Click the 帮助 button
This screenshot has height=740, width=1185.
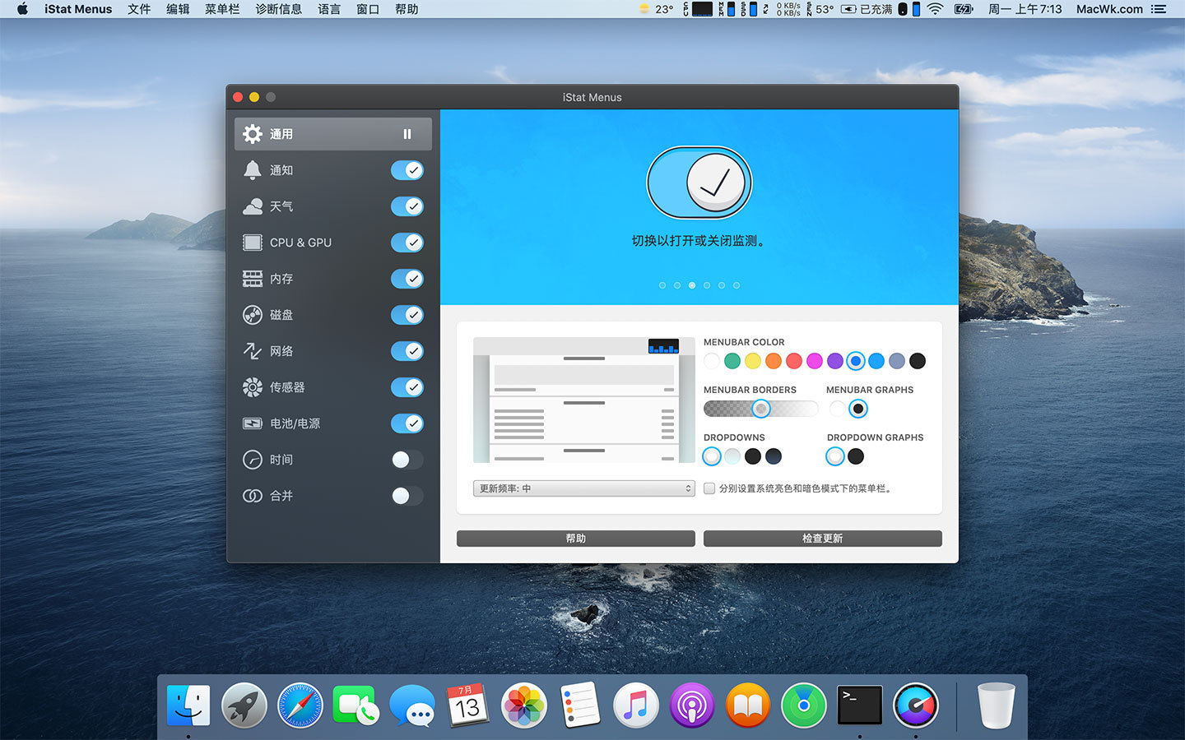(575, 539)
